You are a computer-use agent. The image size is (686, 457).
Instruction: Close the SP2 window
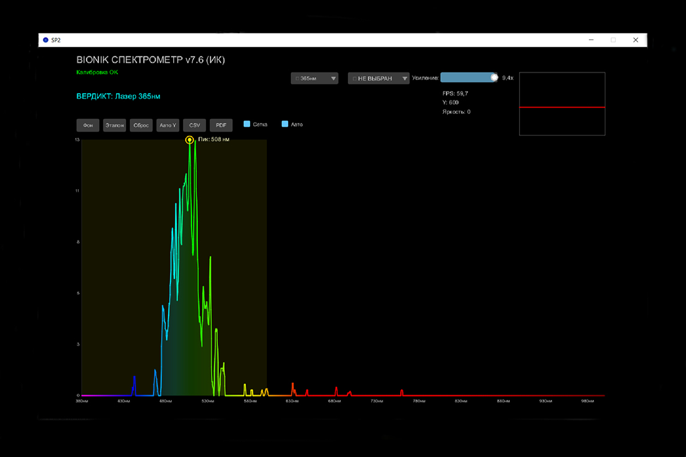click(636, 40)
